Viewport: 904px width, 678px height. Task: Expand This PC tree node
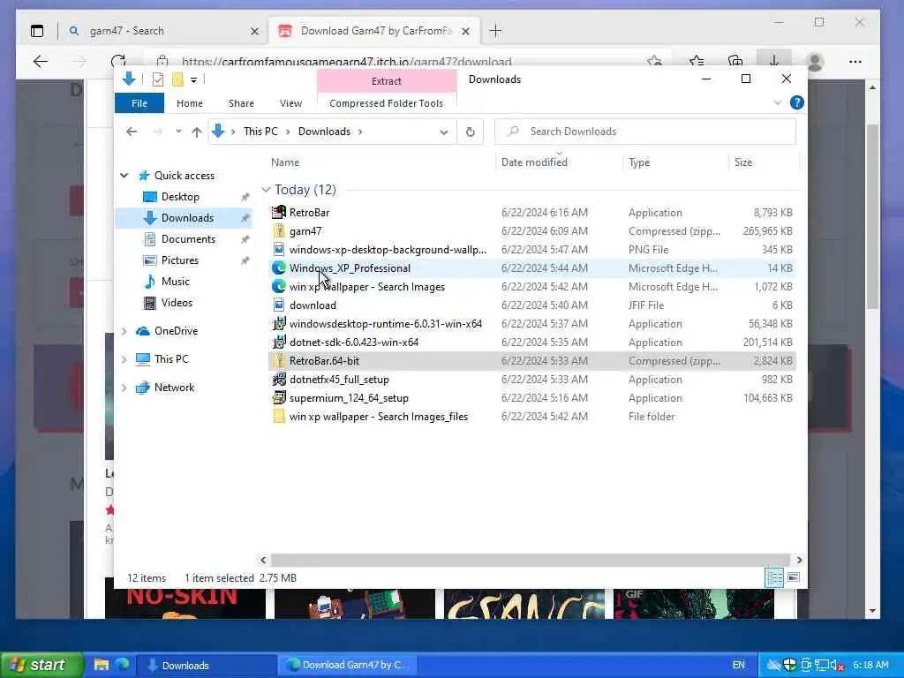(x=124, y=359)
